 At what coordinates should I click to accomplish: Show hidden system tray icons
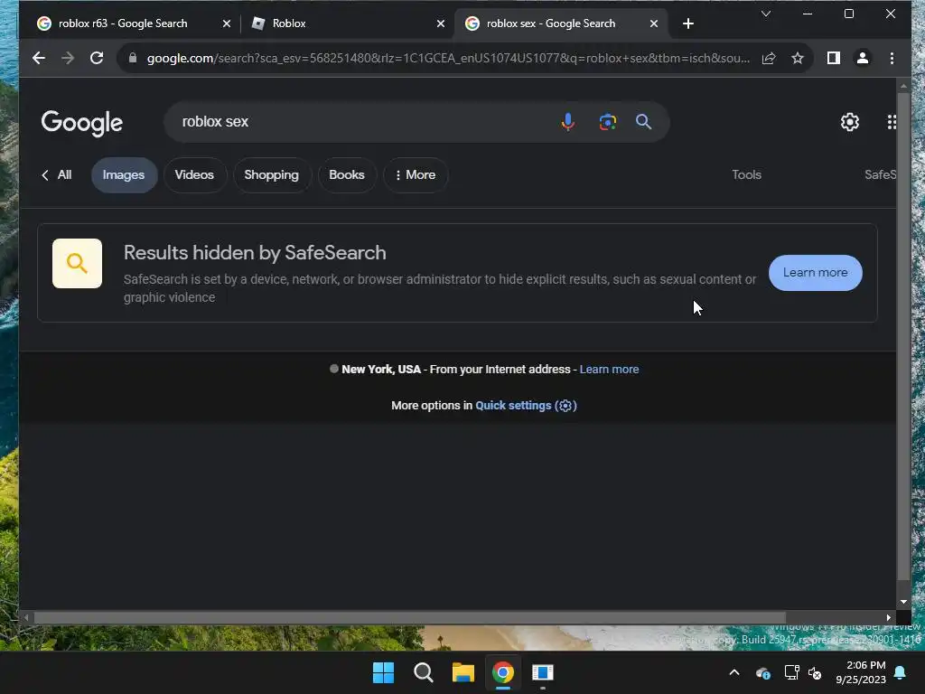tap(734, 672)
